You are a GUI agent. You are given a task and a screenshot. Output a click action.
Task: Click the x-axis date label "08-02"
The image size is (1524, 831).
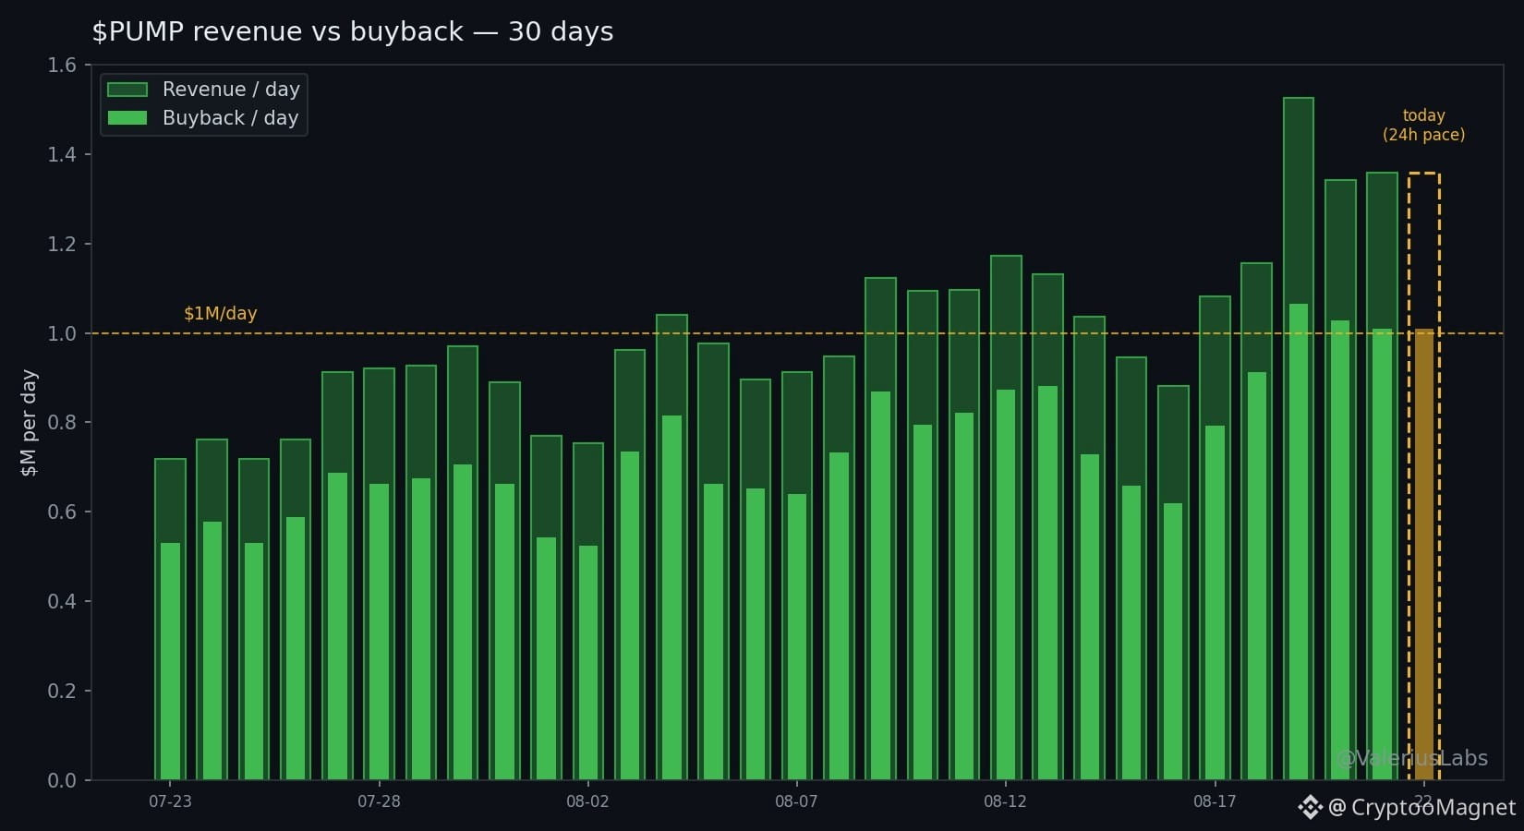click(587, 801)
